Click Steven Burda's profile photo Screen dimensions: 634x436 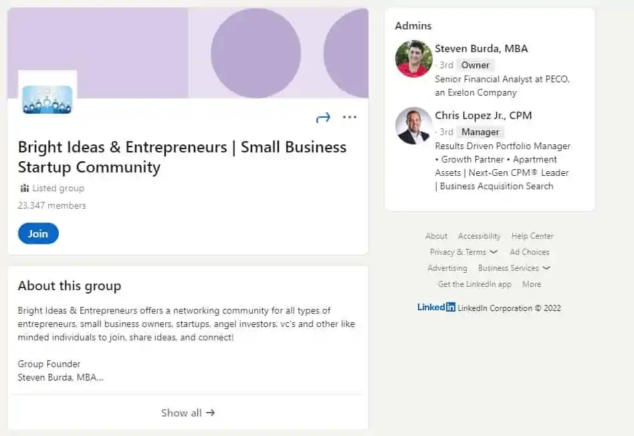[413, 59]
